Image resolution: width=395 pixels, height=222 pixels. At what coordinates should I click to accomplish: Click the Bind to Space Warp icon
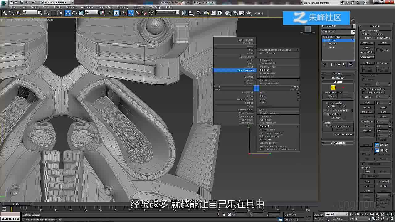(x=18, y=13)
